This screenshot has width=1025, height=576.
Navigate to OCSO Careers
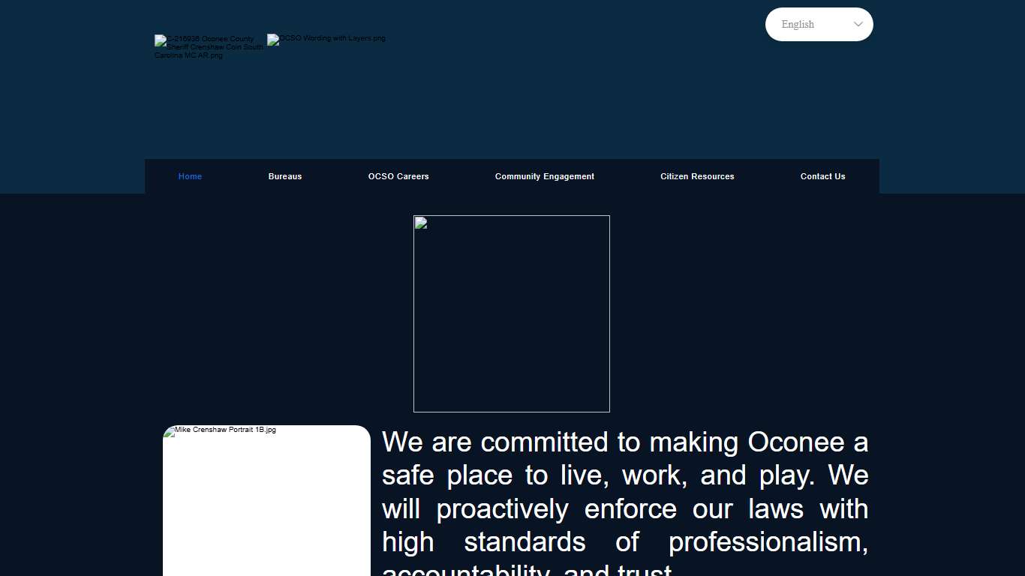coord(398,176)
